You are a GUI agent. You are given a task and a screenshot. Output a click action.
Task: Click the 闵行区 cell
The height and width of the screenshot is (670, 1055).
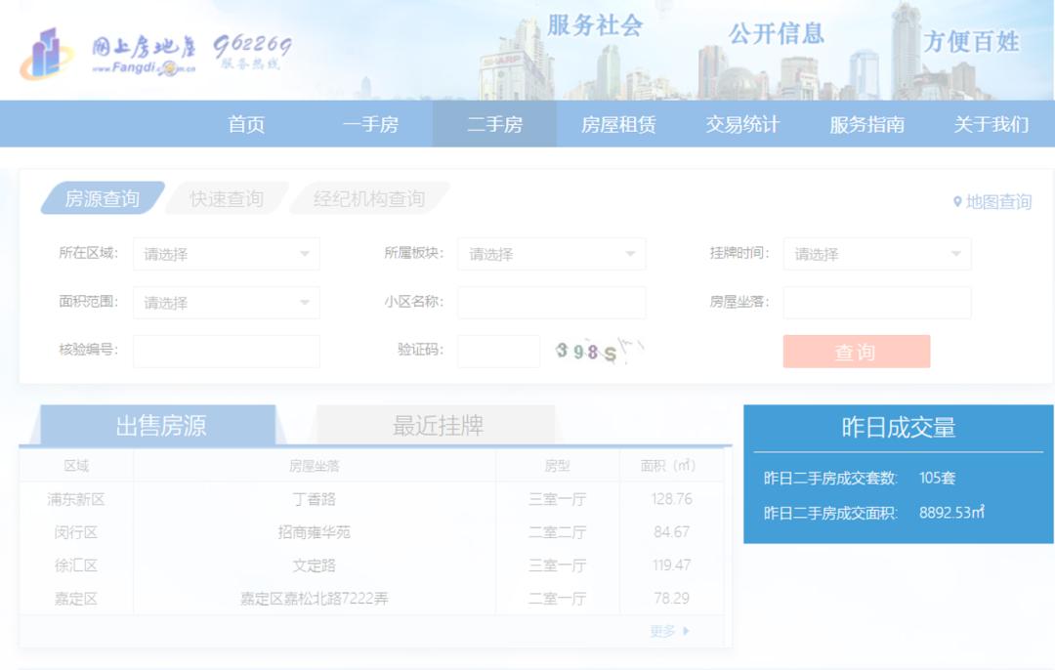click(x=76, y=532)
